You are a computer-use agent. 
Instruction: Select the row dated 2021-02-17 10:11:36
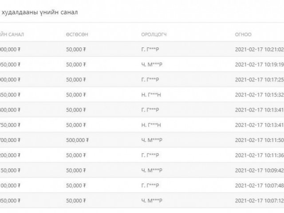[x=142, y=155]
